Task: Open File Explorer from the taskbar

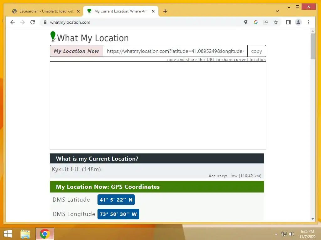Action: pyautogui.click(x=25, y=234)
